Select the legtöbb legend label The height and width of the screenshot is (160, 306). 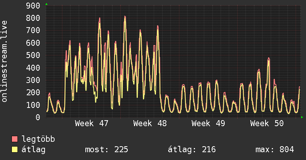tap(38, 139)
